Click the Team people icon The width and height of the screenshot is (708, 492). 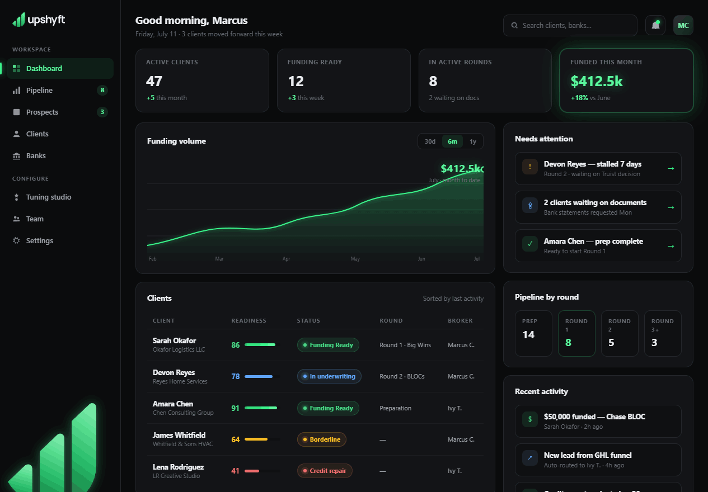click(16, 219)
